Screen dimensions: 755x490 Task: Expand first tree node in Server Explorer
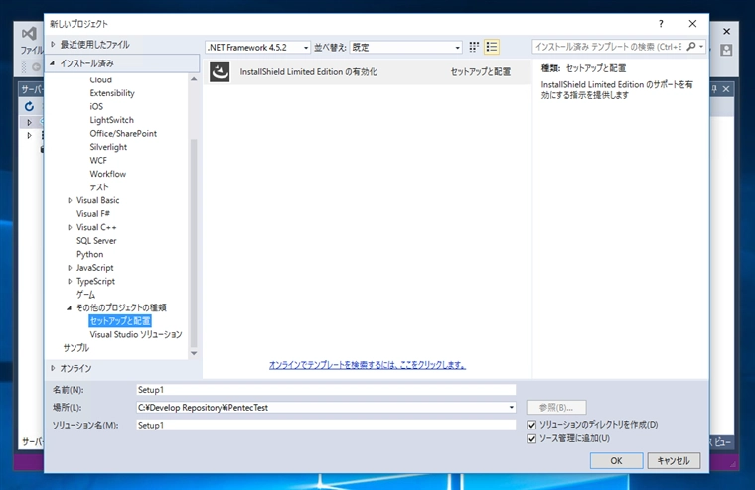tap(30, 122)
